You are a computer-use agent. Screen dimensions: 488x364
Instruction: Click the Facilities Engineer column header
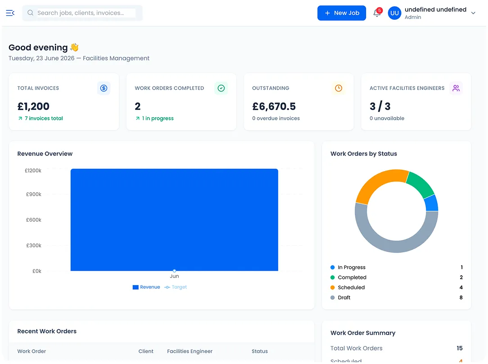pos(190,351)
